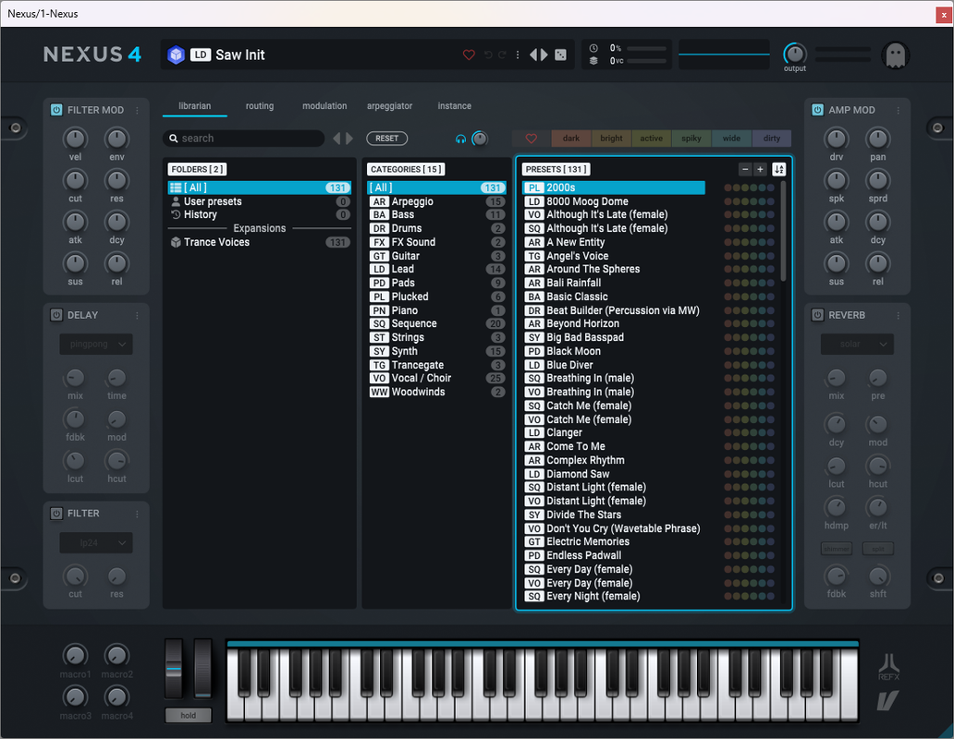Toggle headphone preview icon in librarian
Image resolution: width=954 pixels, height=739 pixels.
[x=460, y=139]
